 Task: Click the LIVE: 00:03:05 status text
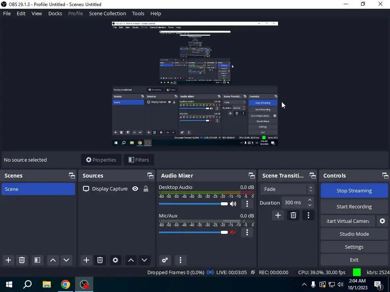tap(232, 272)
